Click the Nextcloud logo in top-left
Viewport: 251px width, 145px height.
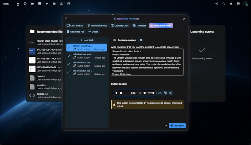[x=6, y=4]
